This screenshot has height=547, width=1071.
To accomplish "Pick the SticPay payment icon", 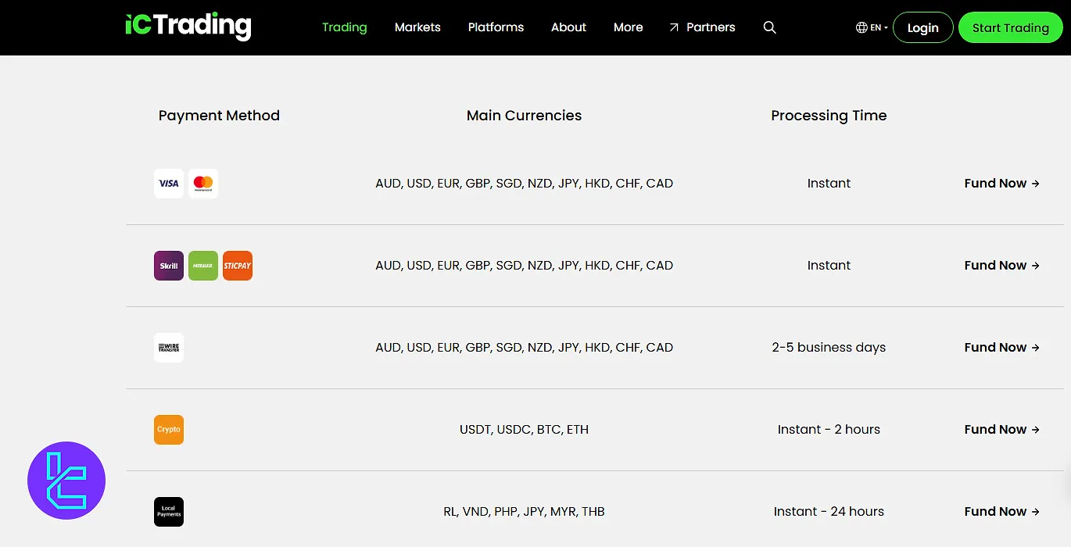I will point(238,265).
